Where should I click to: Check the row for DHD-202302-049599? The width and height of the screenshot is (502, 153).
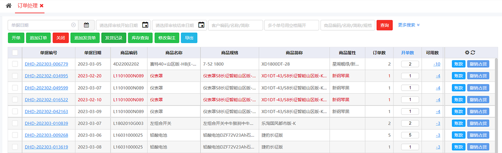(15, 88)
